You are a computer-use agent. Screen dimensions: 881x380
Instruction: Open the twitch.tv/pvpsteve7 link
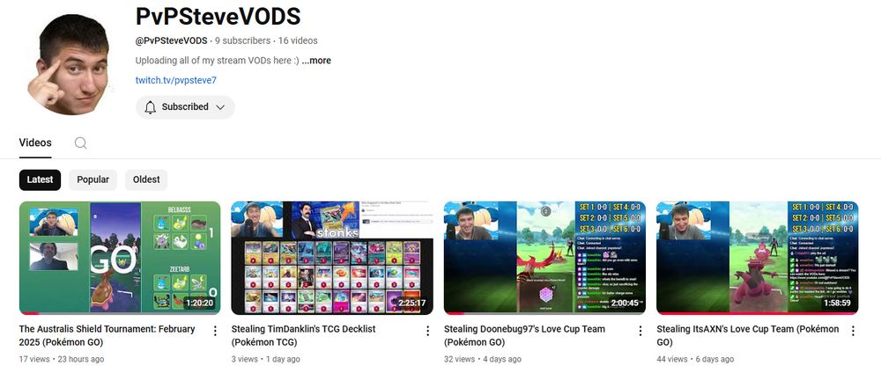point(176,80)
